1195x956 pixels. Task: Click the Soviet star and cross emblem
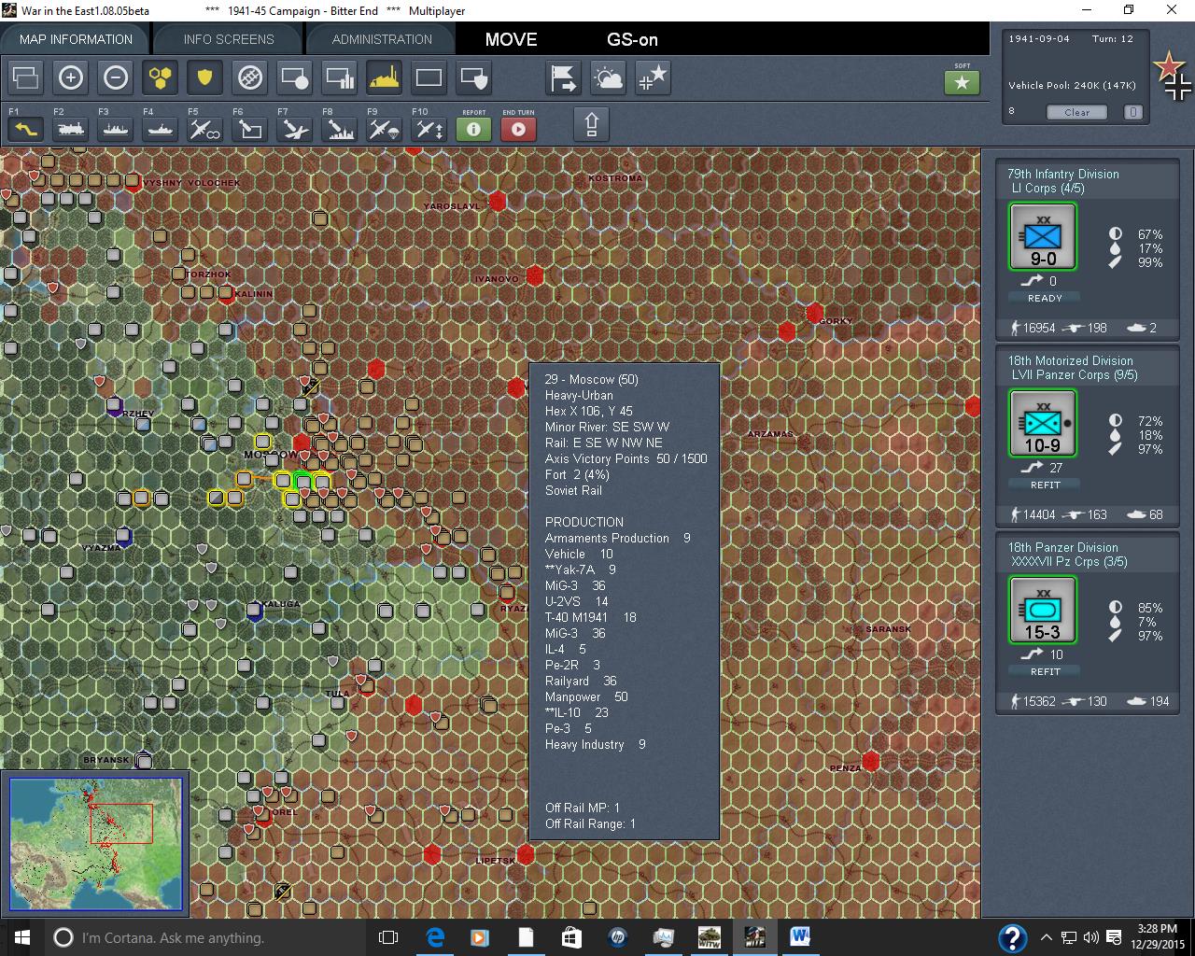point(1173,75)
